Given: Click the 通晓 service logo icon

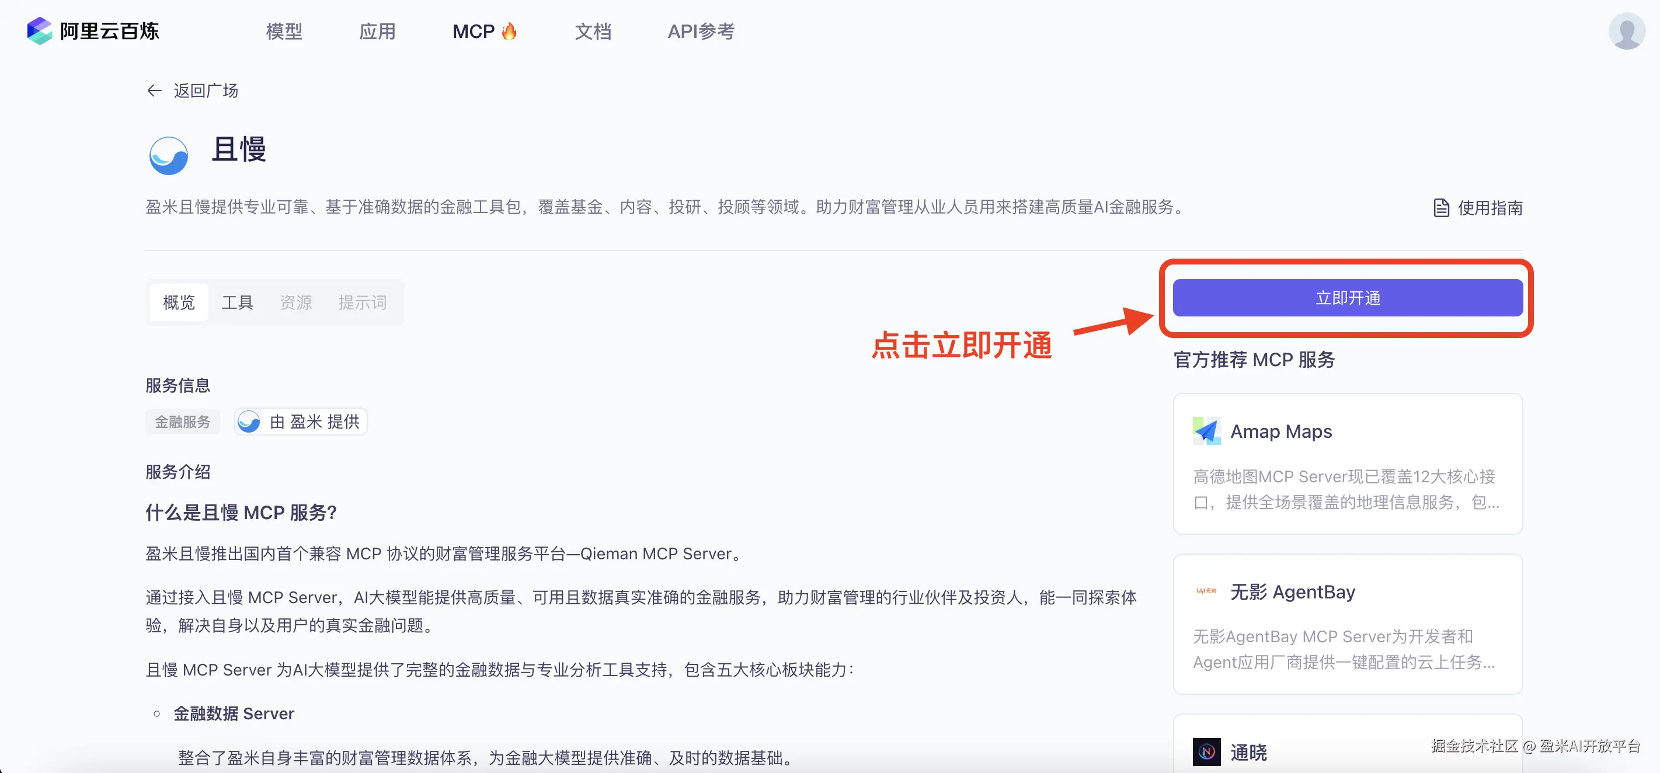Looking at the screenshot, I should (x=1206, y=752).
